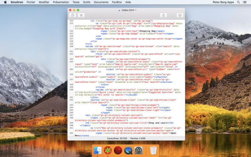
Task: Open the Texte menu
Action: coord(76,2)
